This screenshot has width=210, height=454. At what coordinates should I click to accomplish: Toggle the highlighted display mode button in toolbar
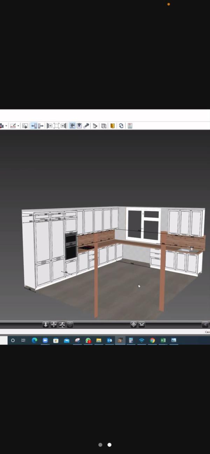tap(72, 126)
